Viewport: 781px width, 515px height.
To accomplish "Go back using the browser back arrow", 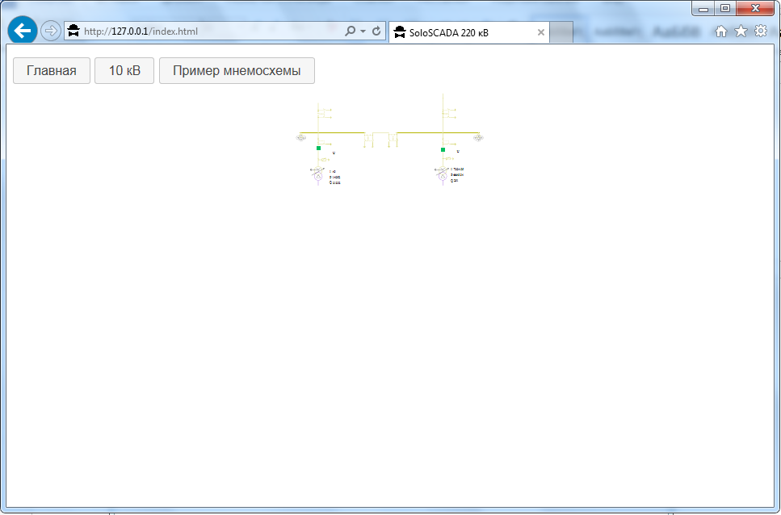I will click(x=23, y=31).
